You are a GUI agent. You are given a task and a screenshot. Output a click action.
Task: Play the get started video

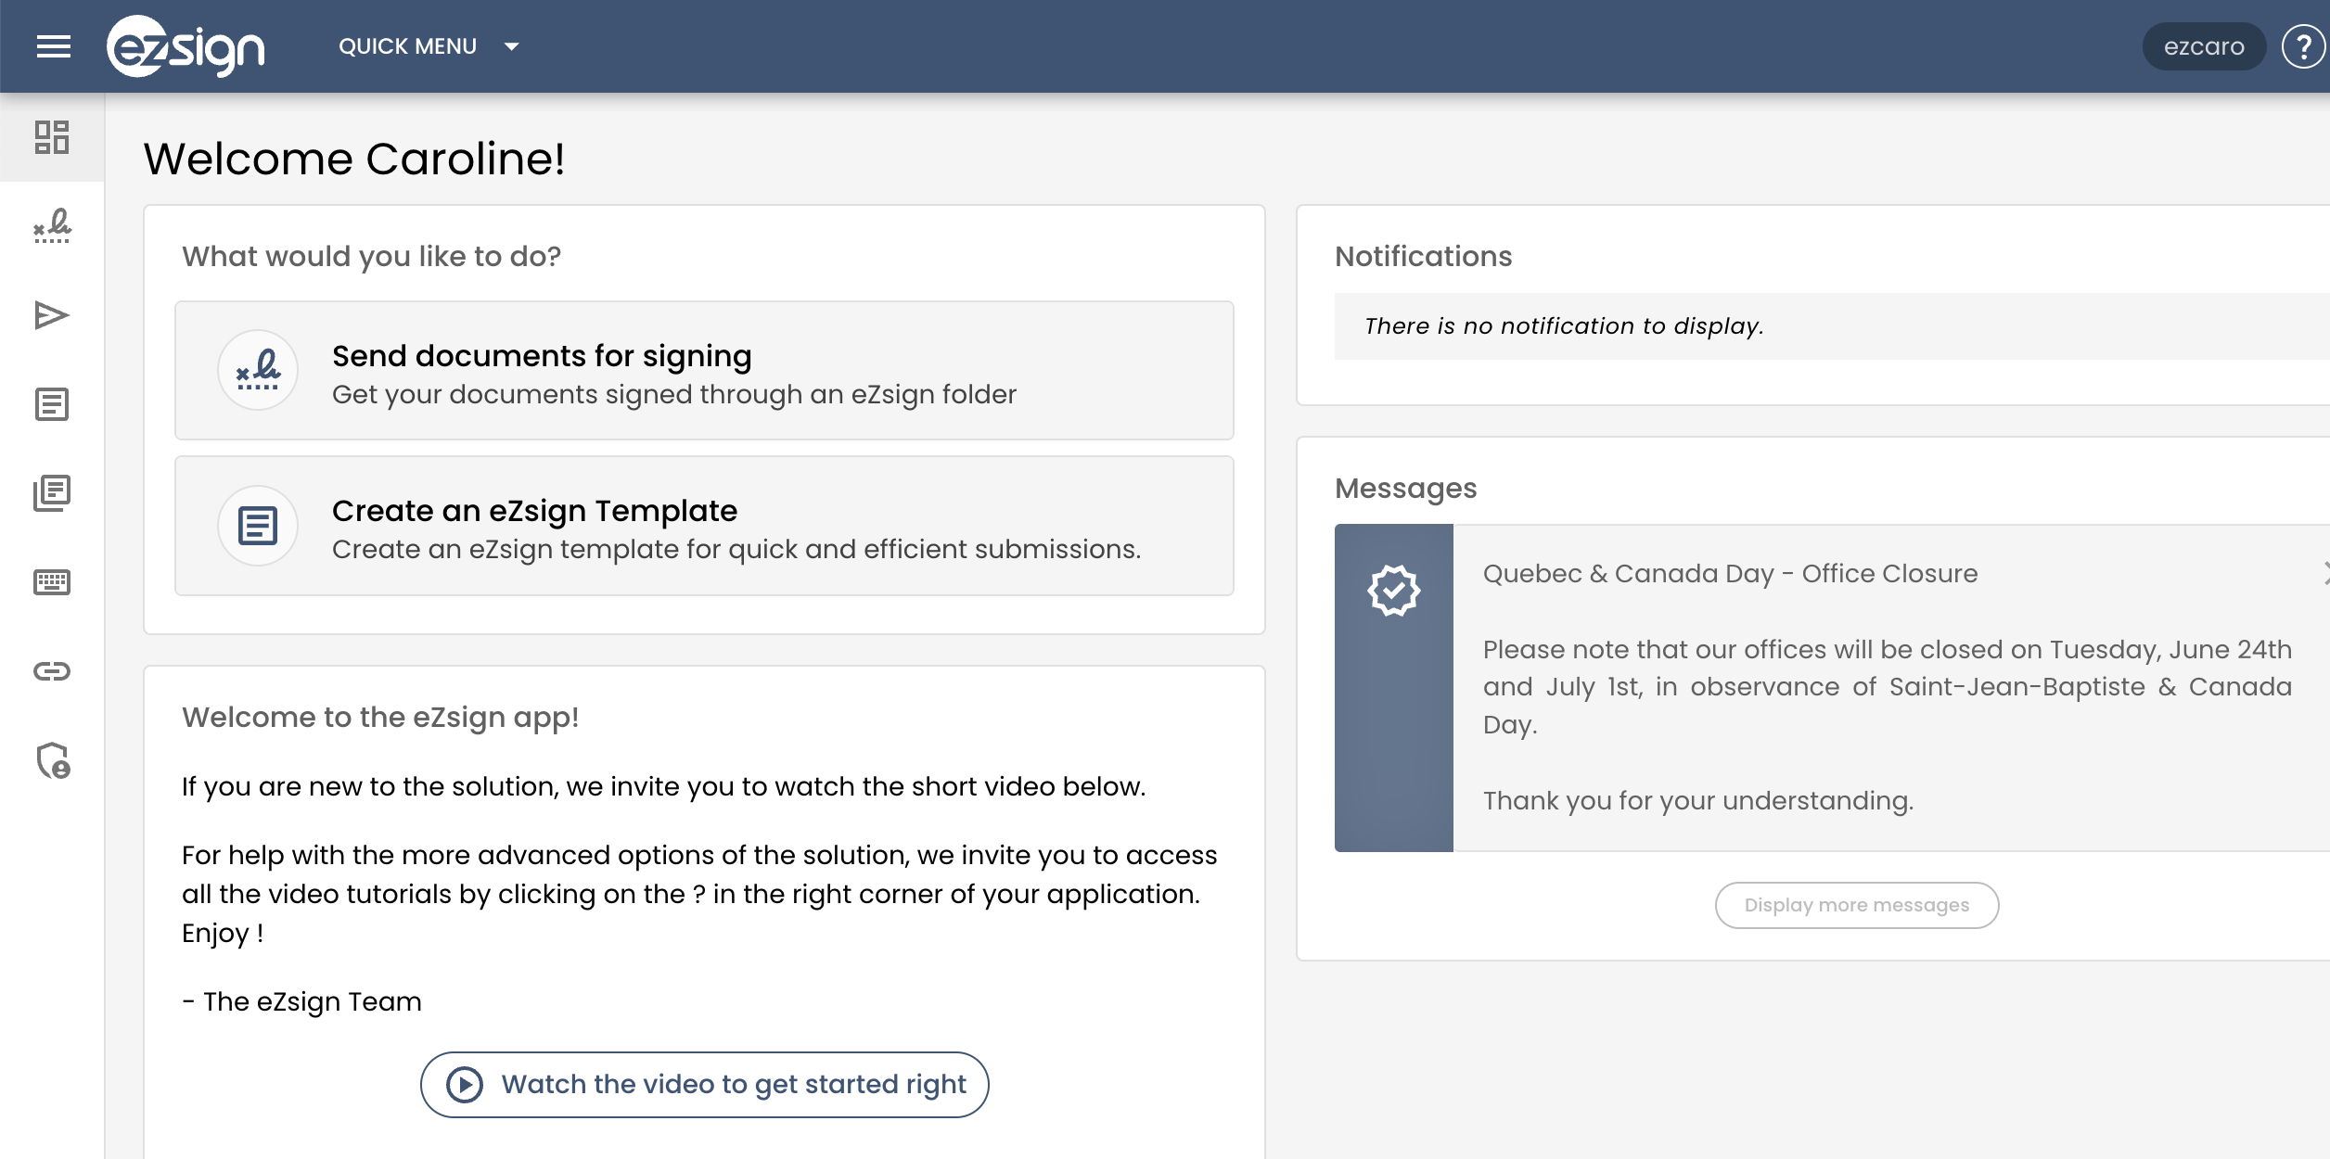tap(704, 1084)
